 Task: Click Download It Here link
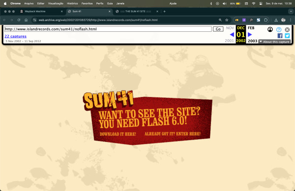tap(118, 134)
